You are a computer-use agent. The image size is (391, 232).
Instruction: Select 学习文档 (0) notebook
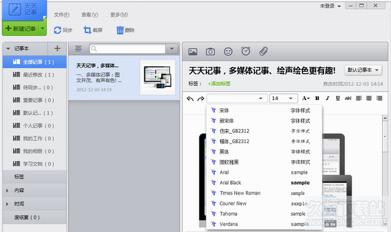(x=34, y=164)
